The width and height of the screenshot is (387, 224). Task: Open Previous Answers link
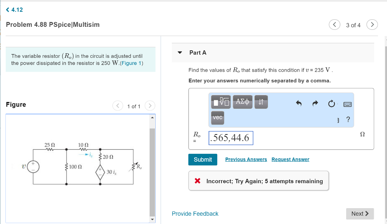[246, 159]
